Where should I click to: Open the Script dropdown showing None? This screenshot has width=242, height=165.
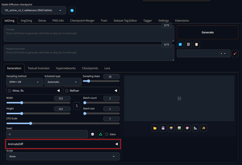pos(63,156)
